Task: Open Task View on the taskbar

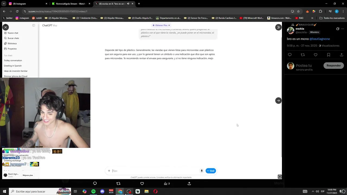Action: [x=75, y=191]
